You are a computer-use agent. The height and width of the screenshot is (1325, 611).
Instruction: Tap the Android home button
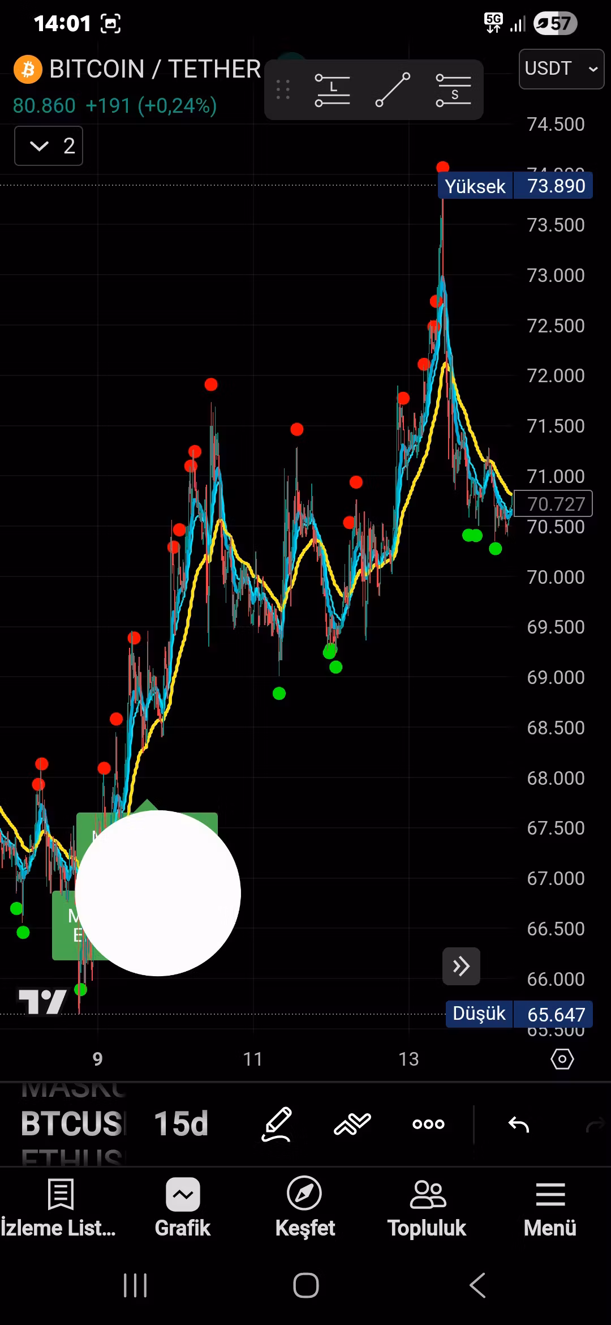(x=305, y=1285)
